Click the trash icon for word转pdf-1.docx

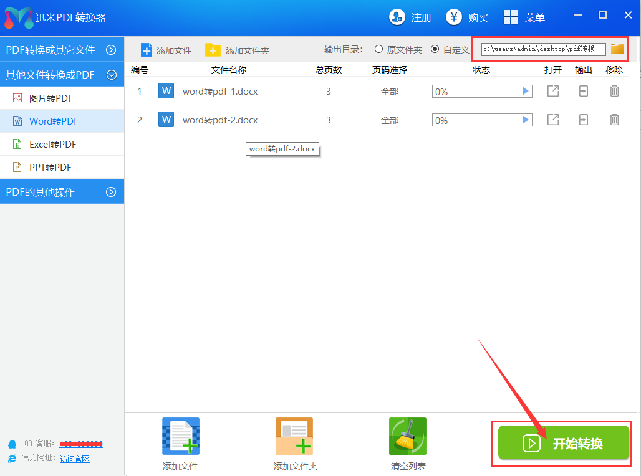(x=614, y=92)
